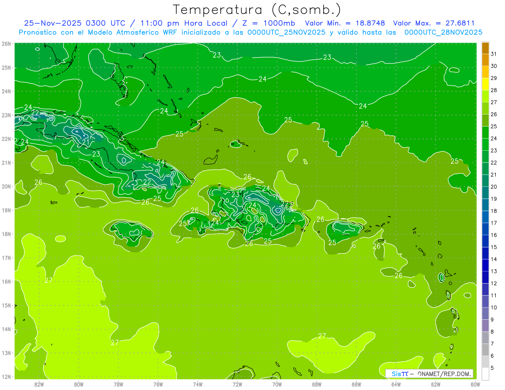Click the legend value label 20

[494, 187]
